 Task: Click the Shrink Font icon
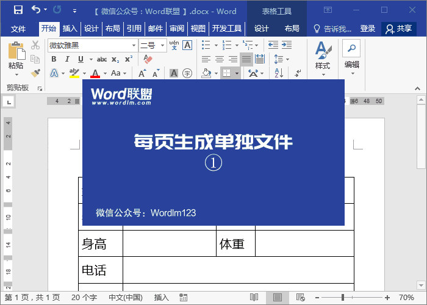click(x=156, y=73)
